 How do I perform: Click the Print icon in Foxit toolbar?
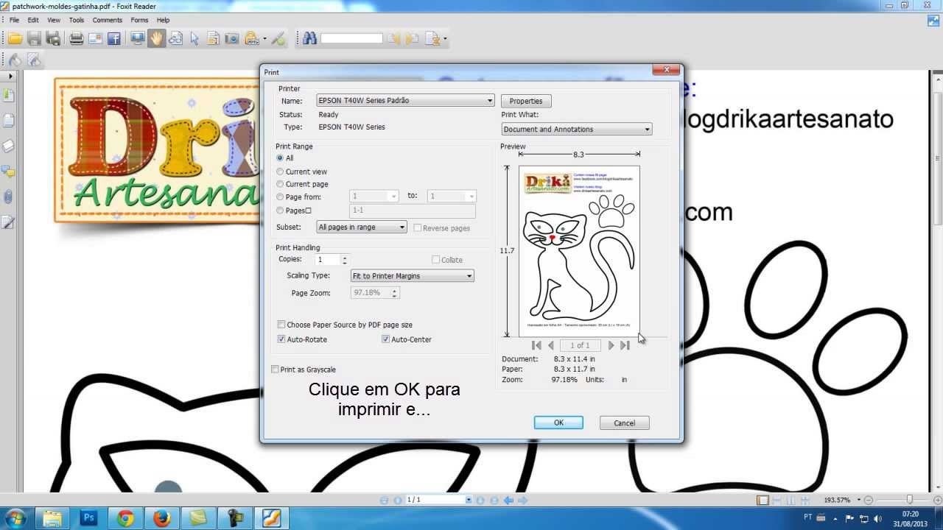(76, 38)
